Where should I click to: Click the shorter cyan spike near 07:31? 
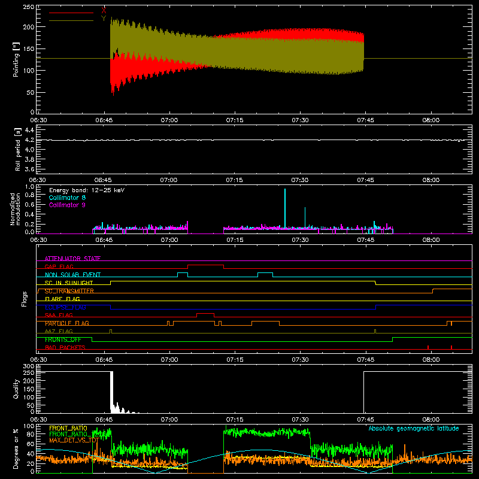(x=305, y=217)
